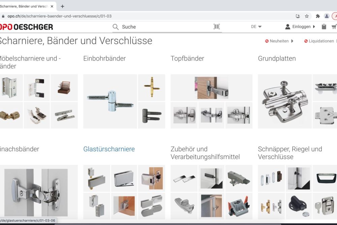
Task: Select the Topfbänder category heading
Action: (x=187, y=58)
